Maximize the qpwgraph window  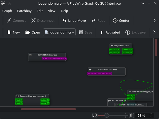(149, 3)
